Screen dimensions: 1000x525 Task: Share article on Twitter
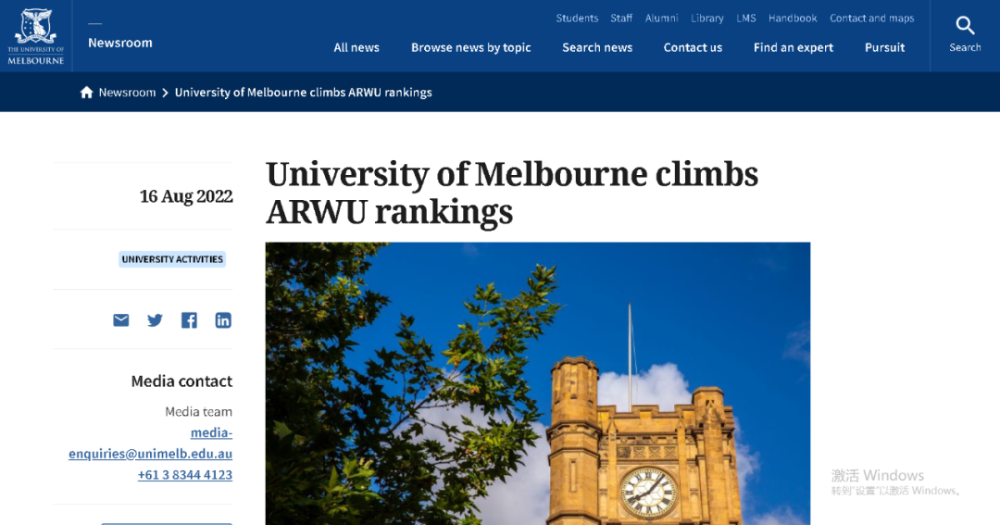pyautogui.click(x=155, y=320)
